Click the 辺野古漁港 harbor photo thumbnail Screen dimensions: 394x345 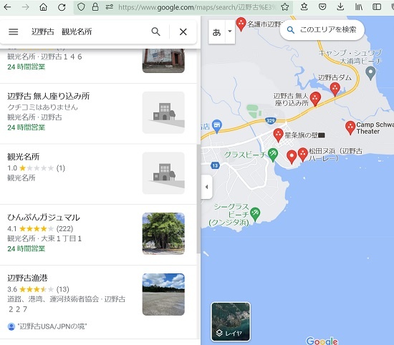163,294
